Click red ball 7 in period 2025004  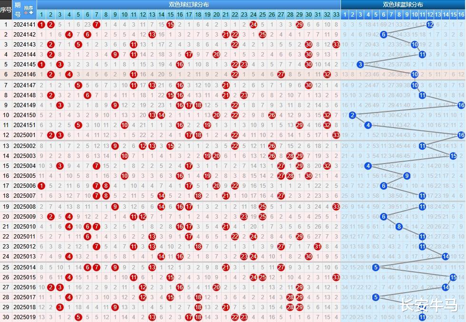(96, 166)
